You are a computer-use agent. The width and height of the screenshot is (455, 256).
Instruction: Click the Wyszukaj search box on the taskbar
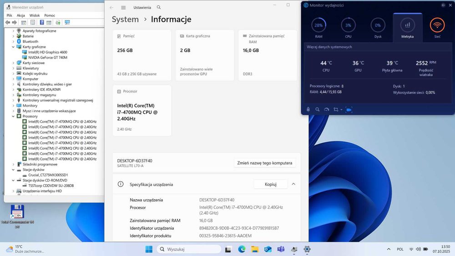[x=189, y=249]
